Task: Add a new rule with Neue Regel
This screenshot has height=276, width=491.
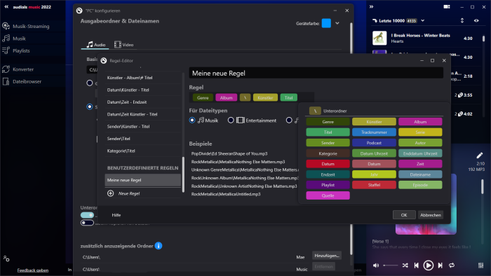Action: point(124,193)
